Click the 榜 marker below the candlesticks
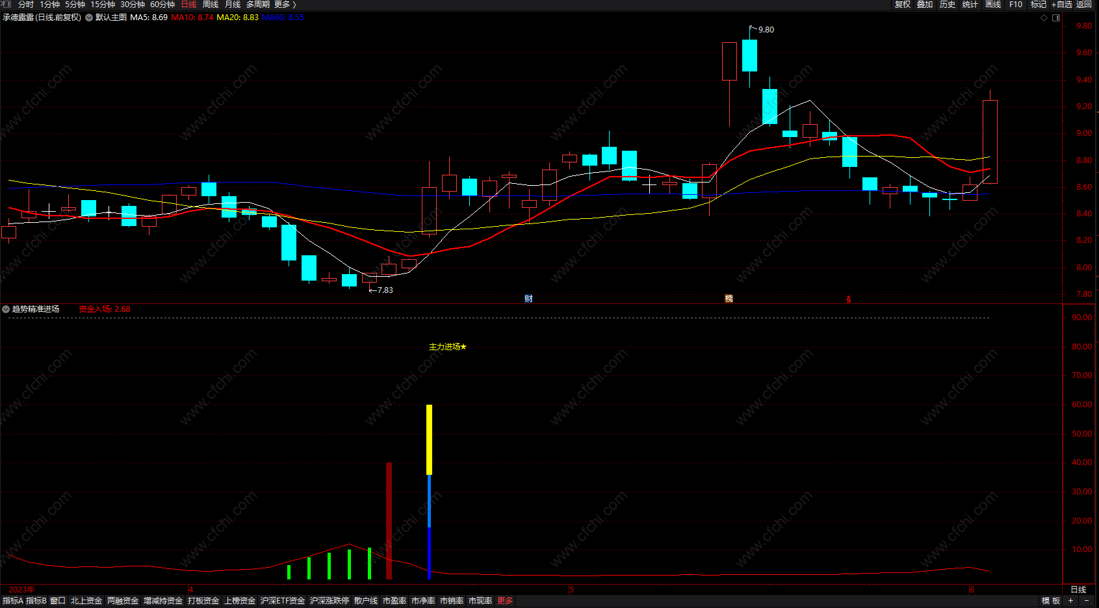Viewport: 1099px width, 608px height. pyautogui.click(x=729, y=299)
